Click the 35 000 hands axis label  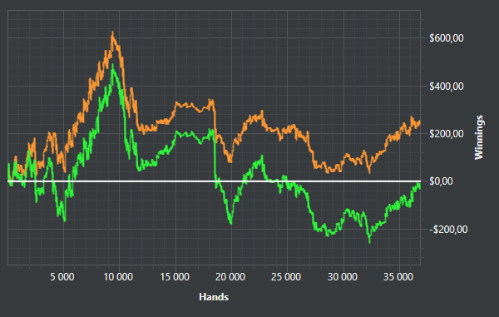coord(398,277)
